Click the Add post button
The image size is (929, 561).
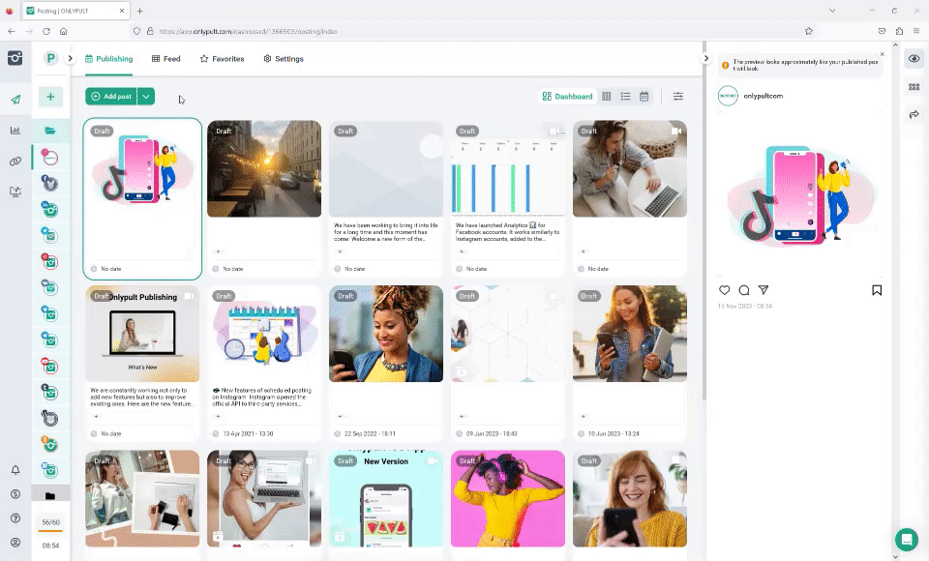110,97
